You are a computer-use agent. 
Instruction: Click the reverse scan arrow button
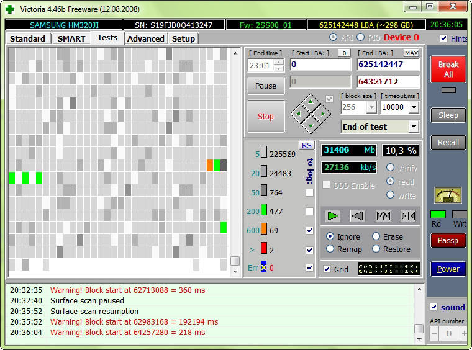click(358, 215)
